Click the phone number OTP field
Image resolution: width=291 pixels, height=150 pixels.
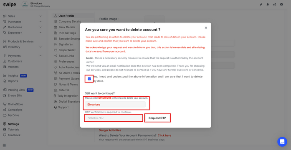pyautogui.click(x=114, y=118)
